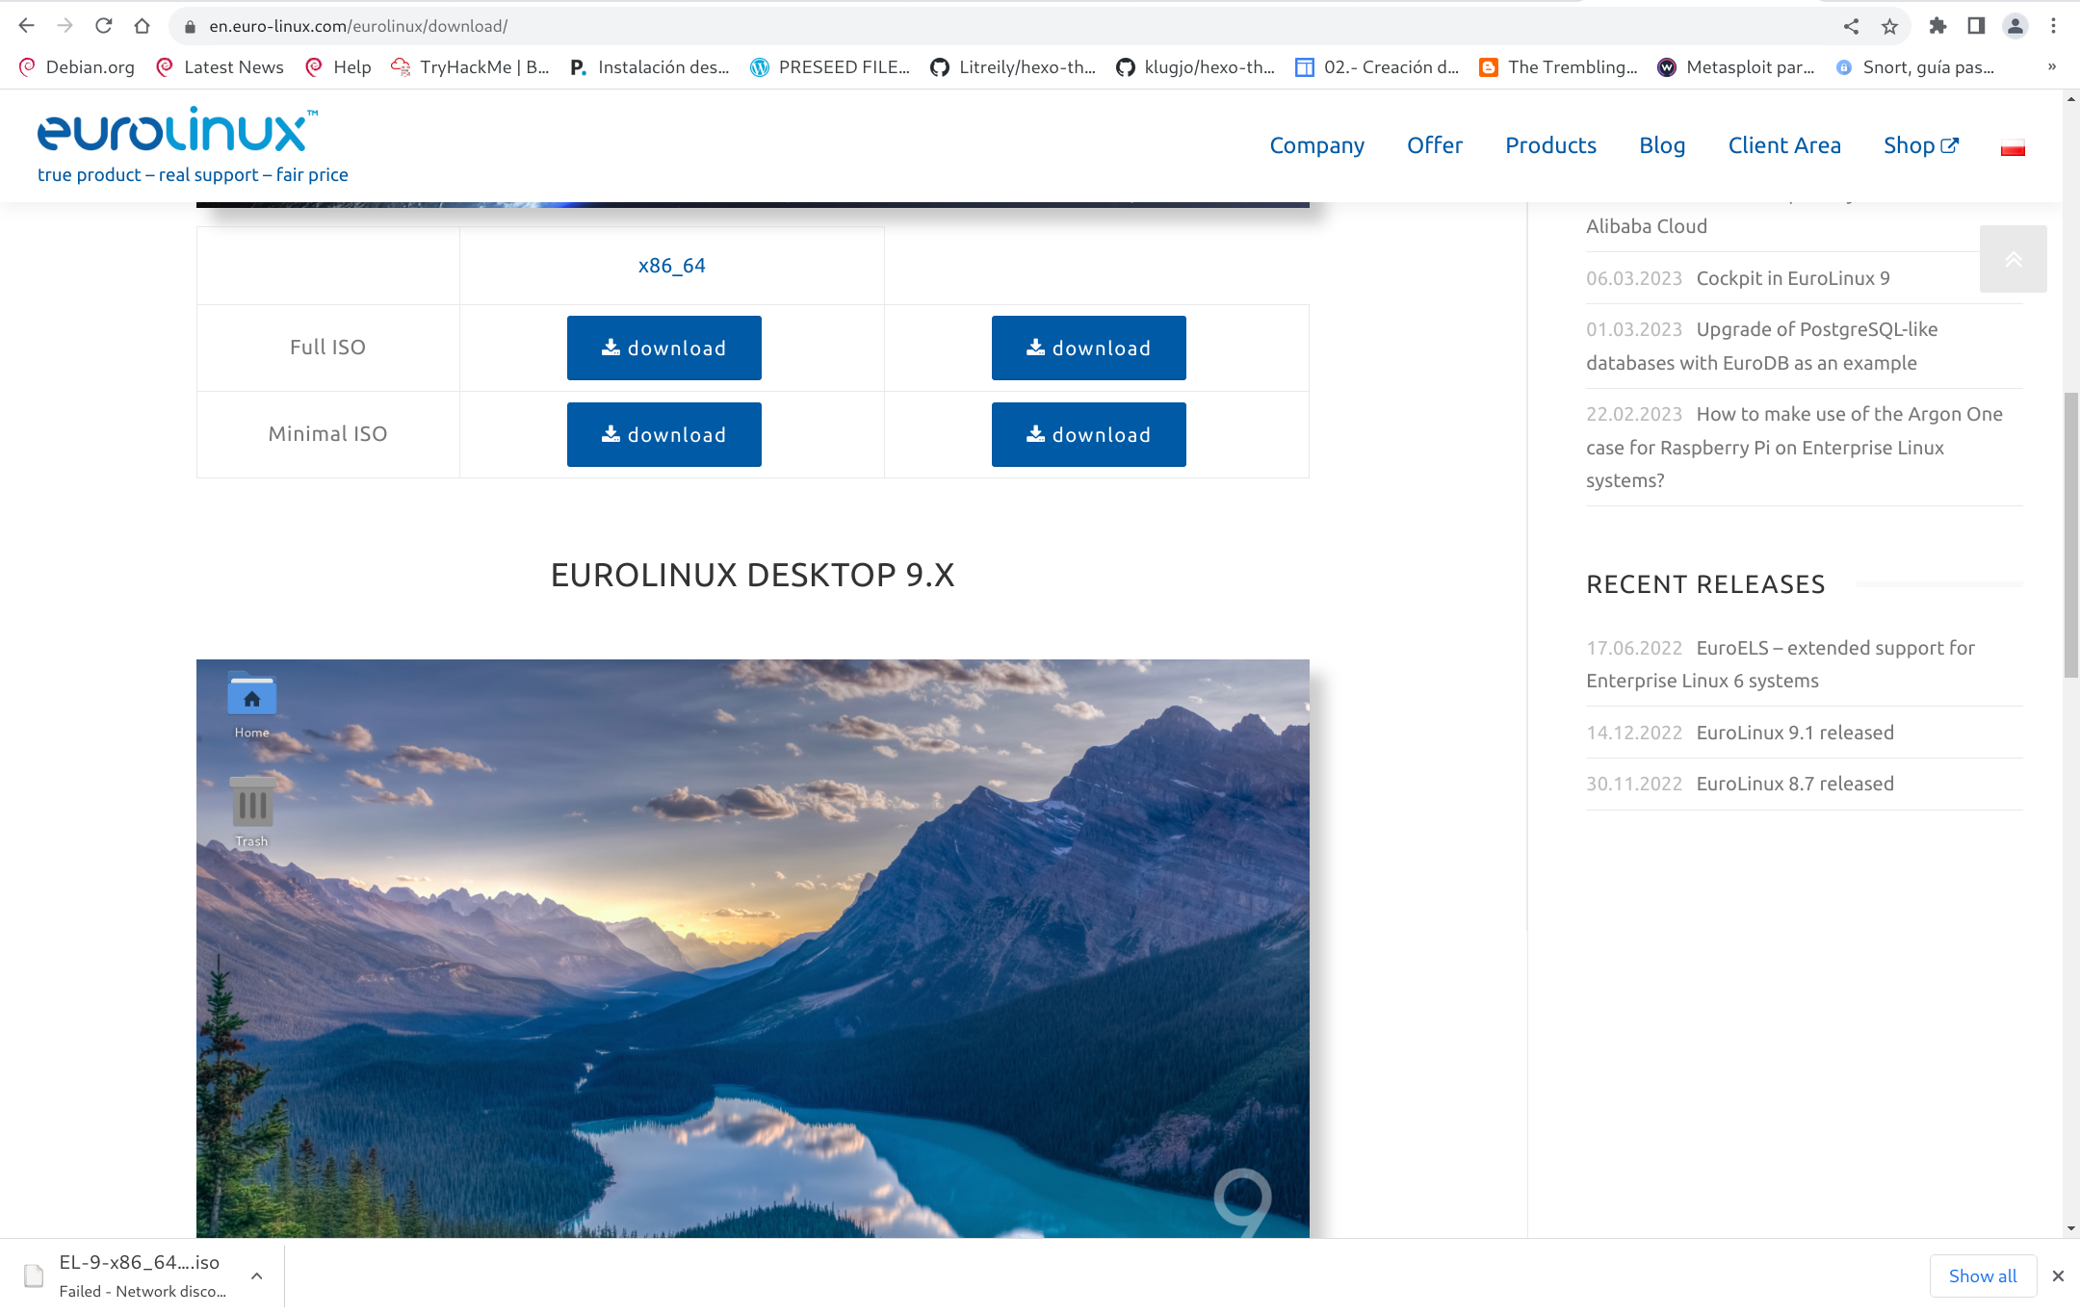Viewport: 2080px width, 1314px height.
Task: Bookmark this page with star icon
Action: [x=1889, y=26]
